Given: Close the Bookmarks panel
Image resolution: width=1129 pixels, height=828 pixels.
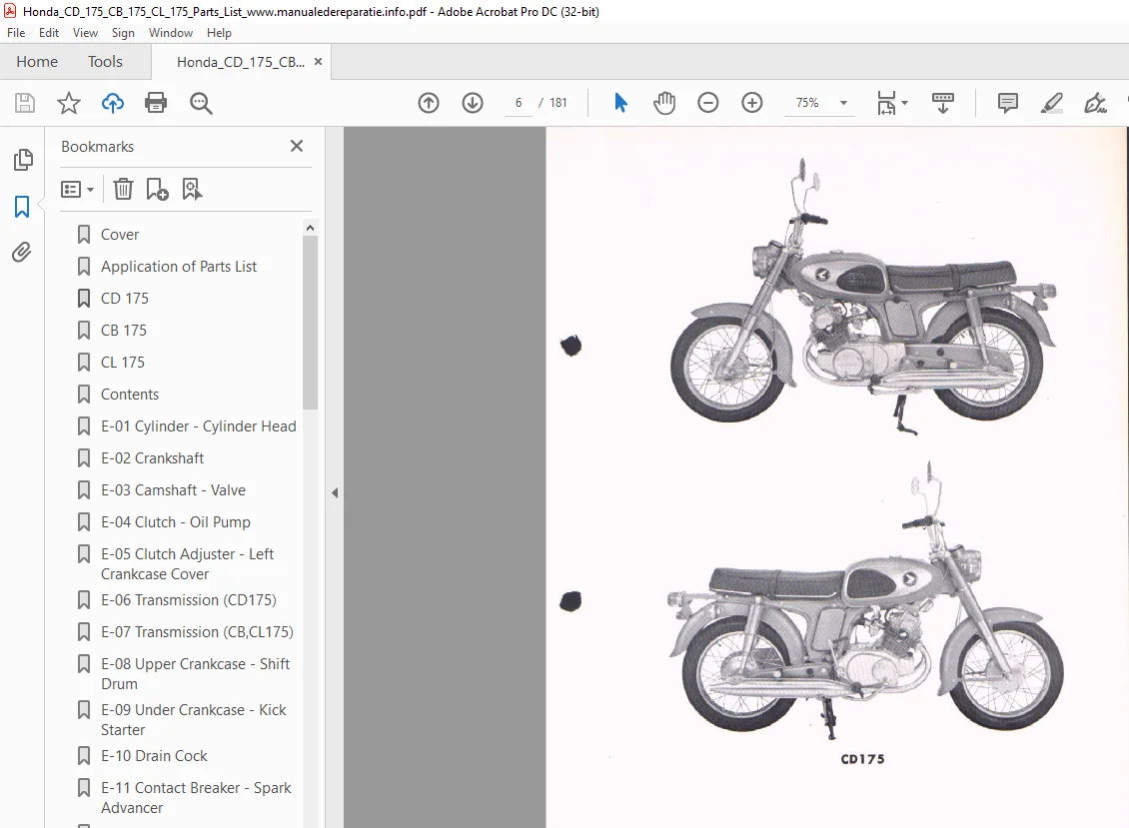Looking at the screenshot, I should (297, 146).
